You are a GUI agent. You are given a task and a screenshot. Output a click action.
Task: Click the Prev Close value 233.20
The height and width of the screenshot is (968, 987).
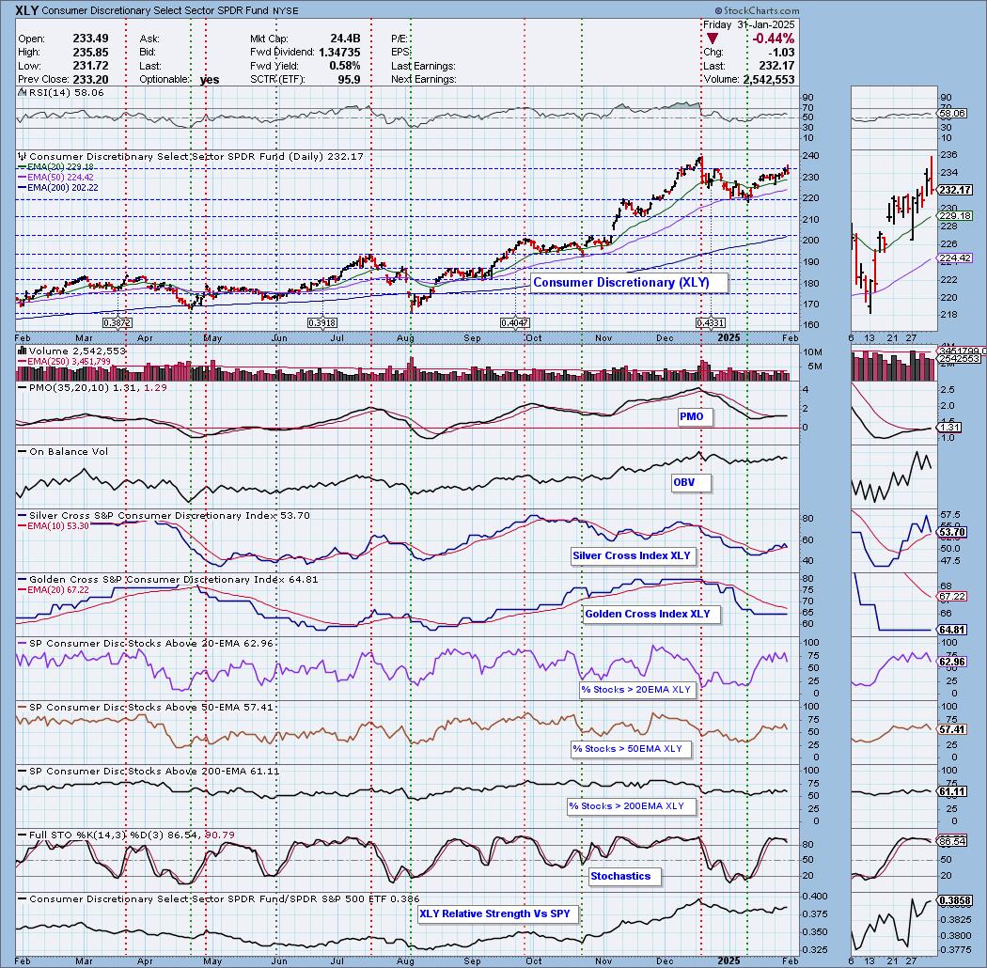pyautogui.click(x=90, y=79)
